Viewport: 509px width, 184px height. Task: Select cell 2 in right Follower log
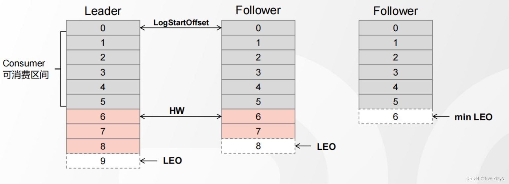396,57
